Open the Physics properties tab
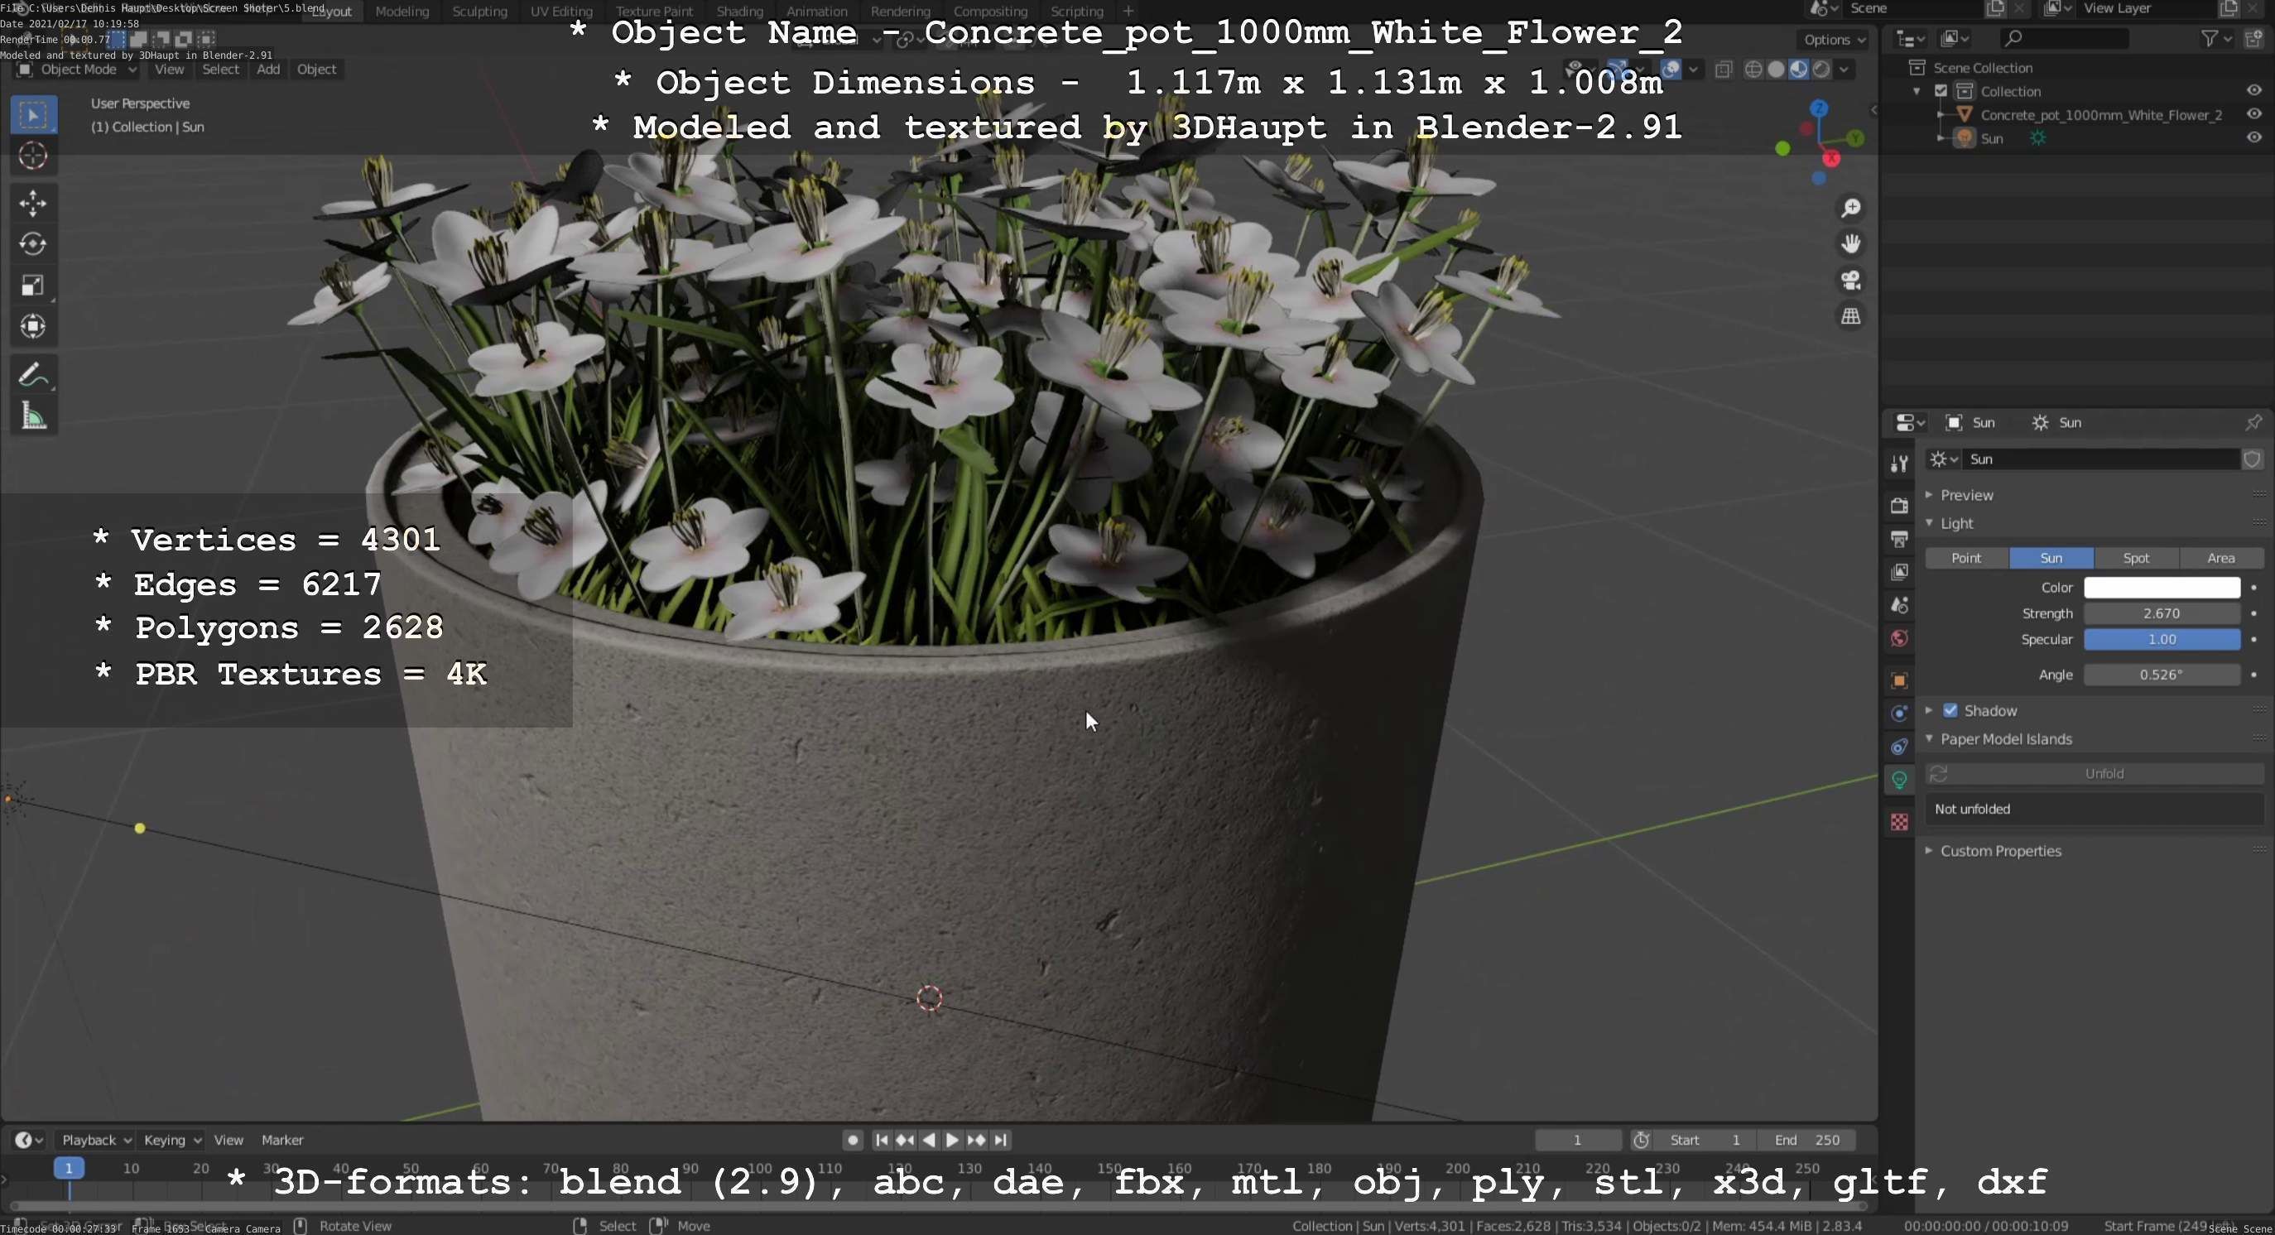The height and width of the screenshot is (1235, 2275). (x=1899, y=714)
